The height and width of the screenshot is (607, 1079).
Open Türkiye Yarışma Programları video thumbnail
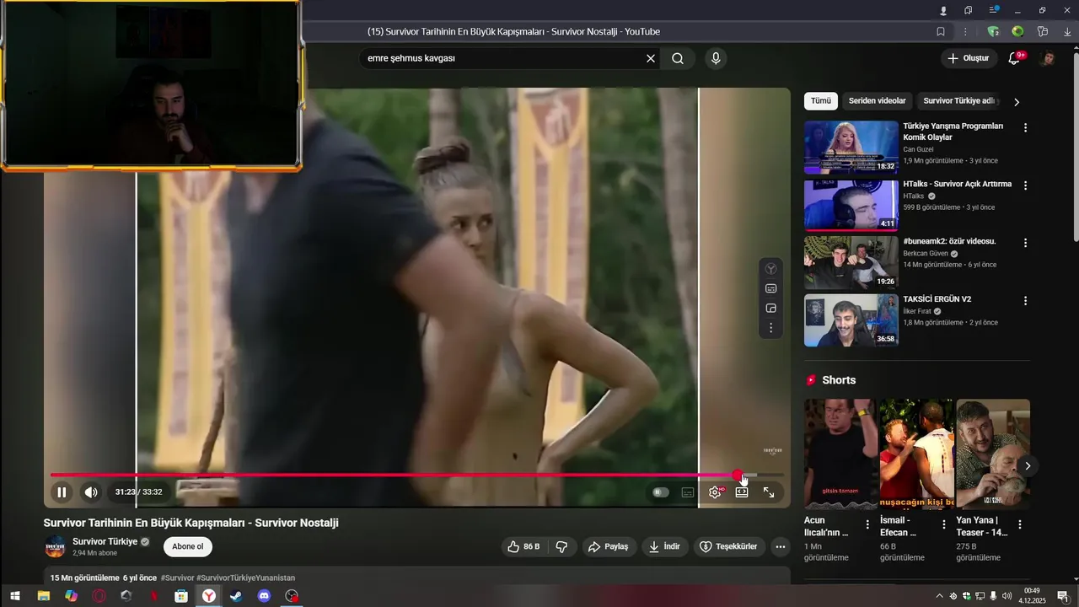[851, 147]
